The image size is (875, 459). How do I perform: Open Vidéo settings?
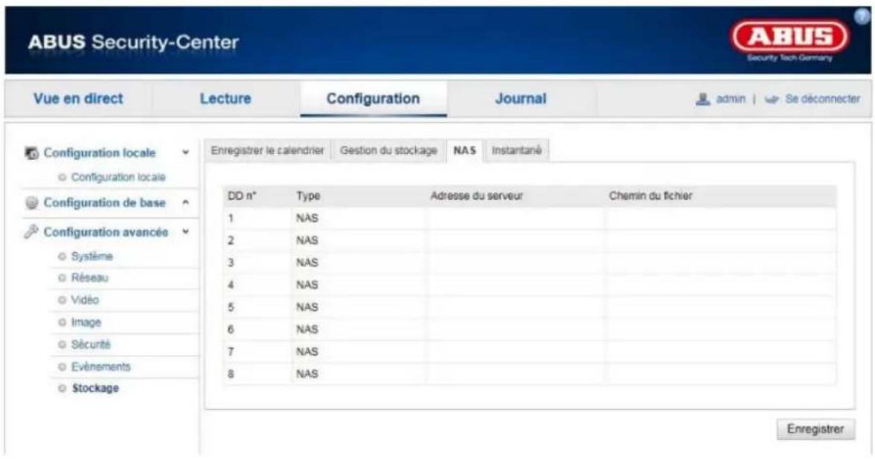(x=85, y=300)
